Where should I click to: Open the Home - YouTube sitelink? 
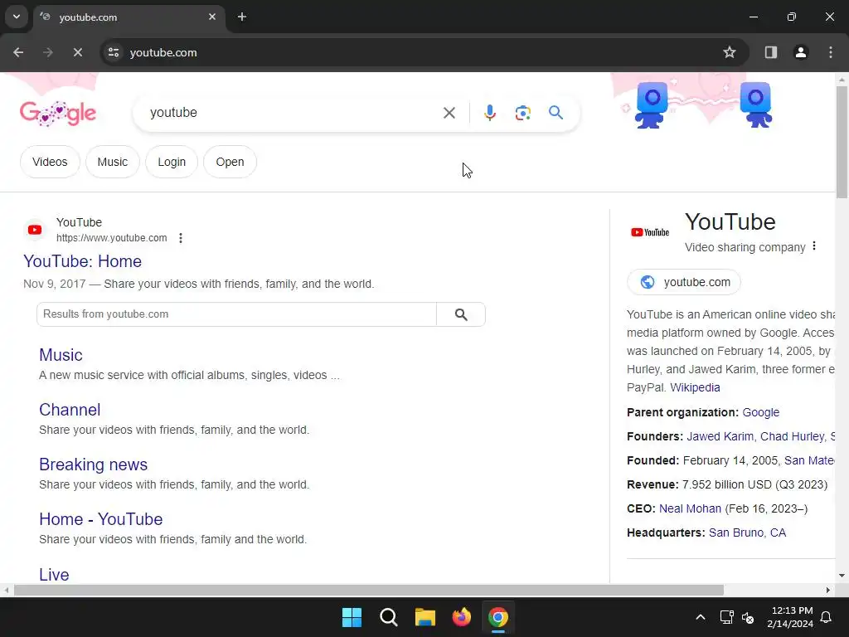pyautogui.click(x=100, y=519)
